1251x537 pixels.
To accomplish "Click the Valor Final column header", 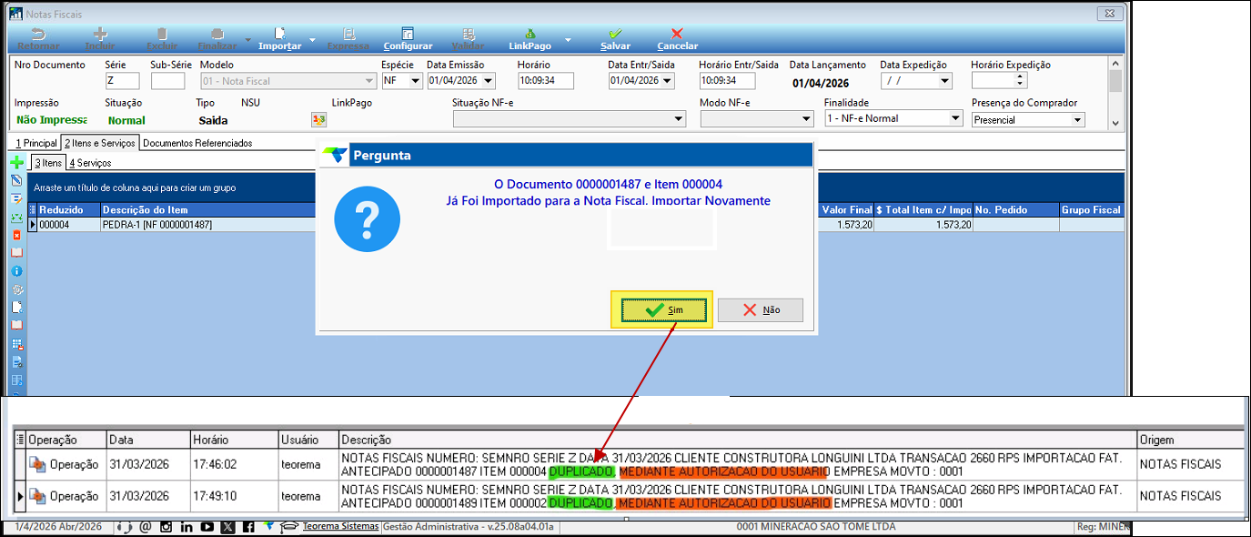I will (847, 210).
